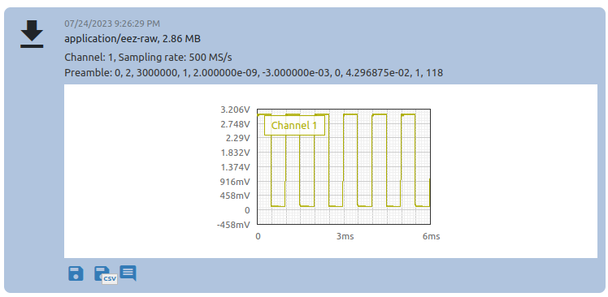Click the 3ms x-axis label
Screen dimensions: 608x297
pyautogui.click(x=345, y=236)
